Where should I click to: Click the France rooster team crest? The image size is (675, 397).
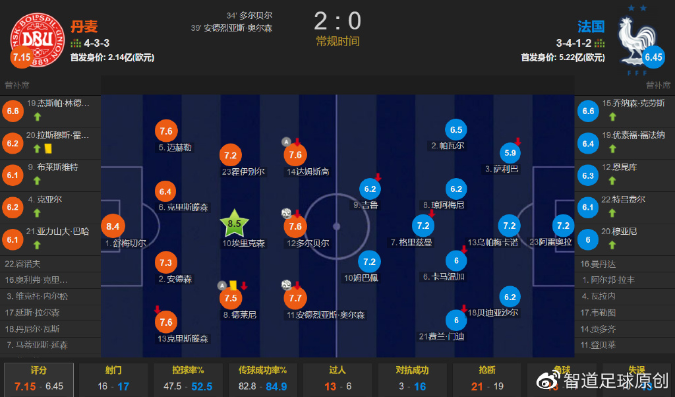637,41
